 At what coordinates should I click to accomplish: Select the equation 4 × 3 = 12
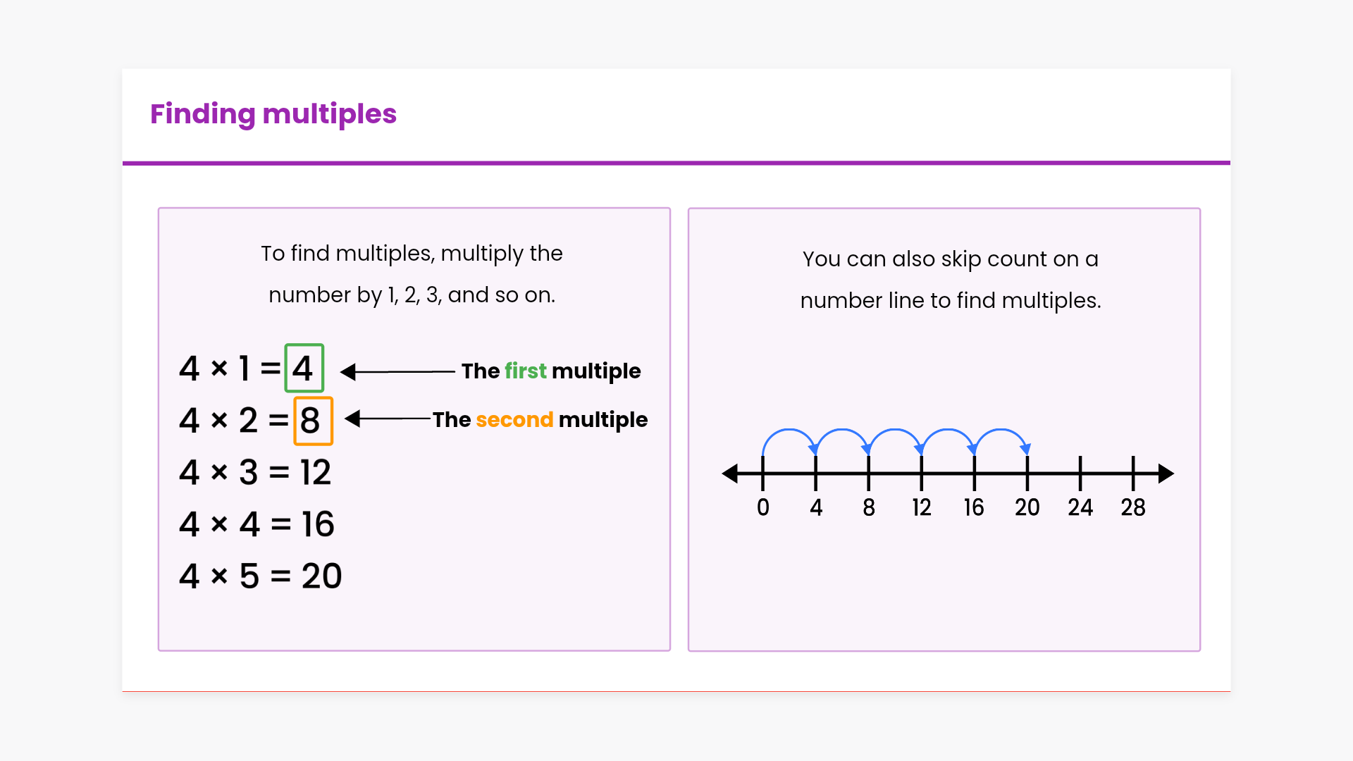click(255, 472)
